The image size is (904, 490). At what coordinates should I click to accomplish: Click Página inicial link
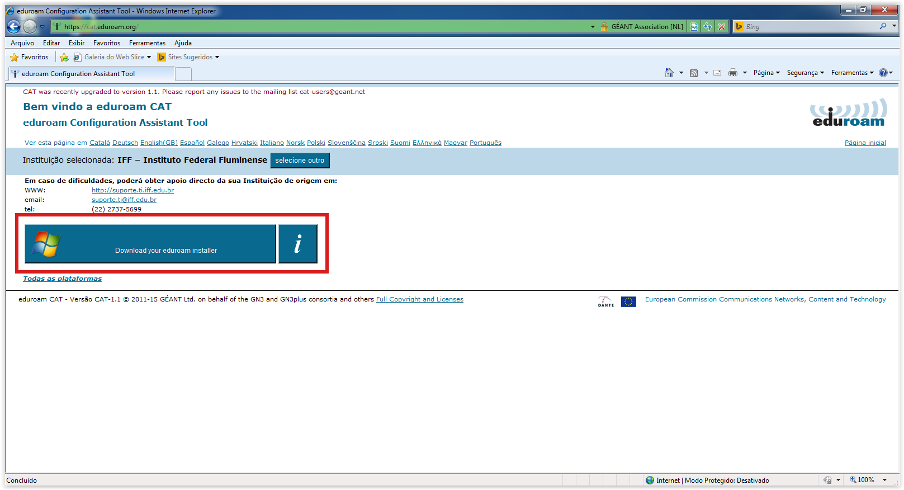pyautogui.click(x=865, y=143)
